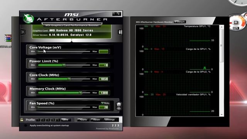Screen dimensions: 247x139
Task: Toggle the profile lock padlock icon
Action: pyautogui.click(x=22, y=120)
